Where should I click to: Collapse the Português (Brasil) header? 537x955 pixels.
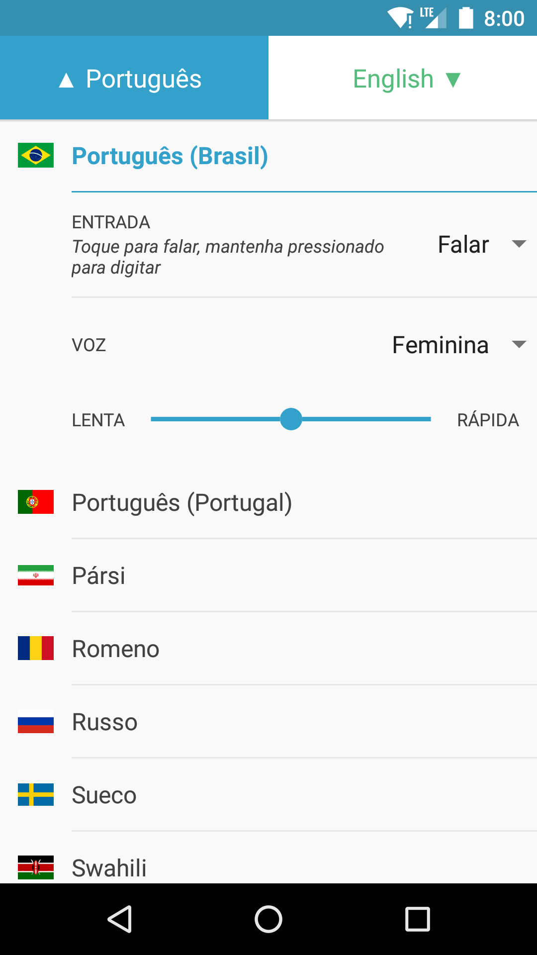click(170, 156)
